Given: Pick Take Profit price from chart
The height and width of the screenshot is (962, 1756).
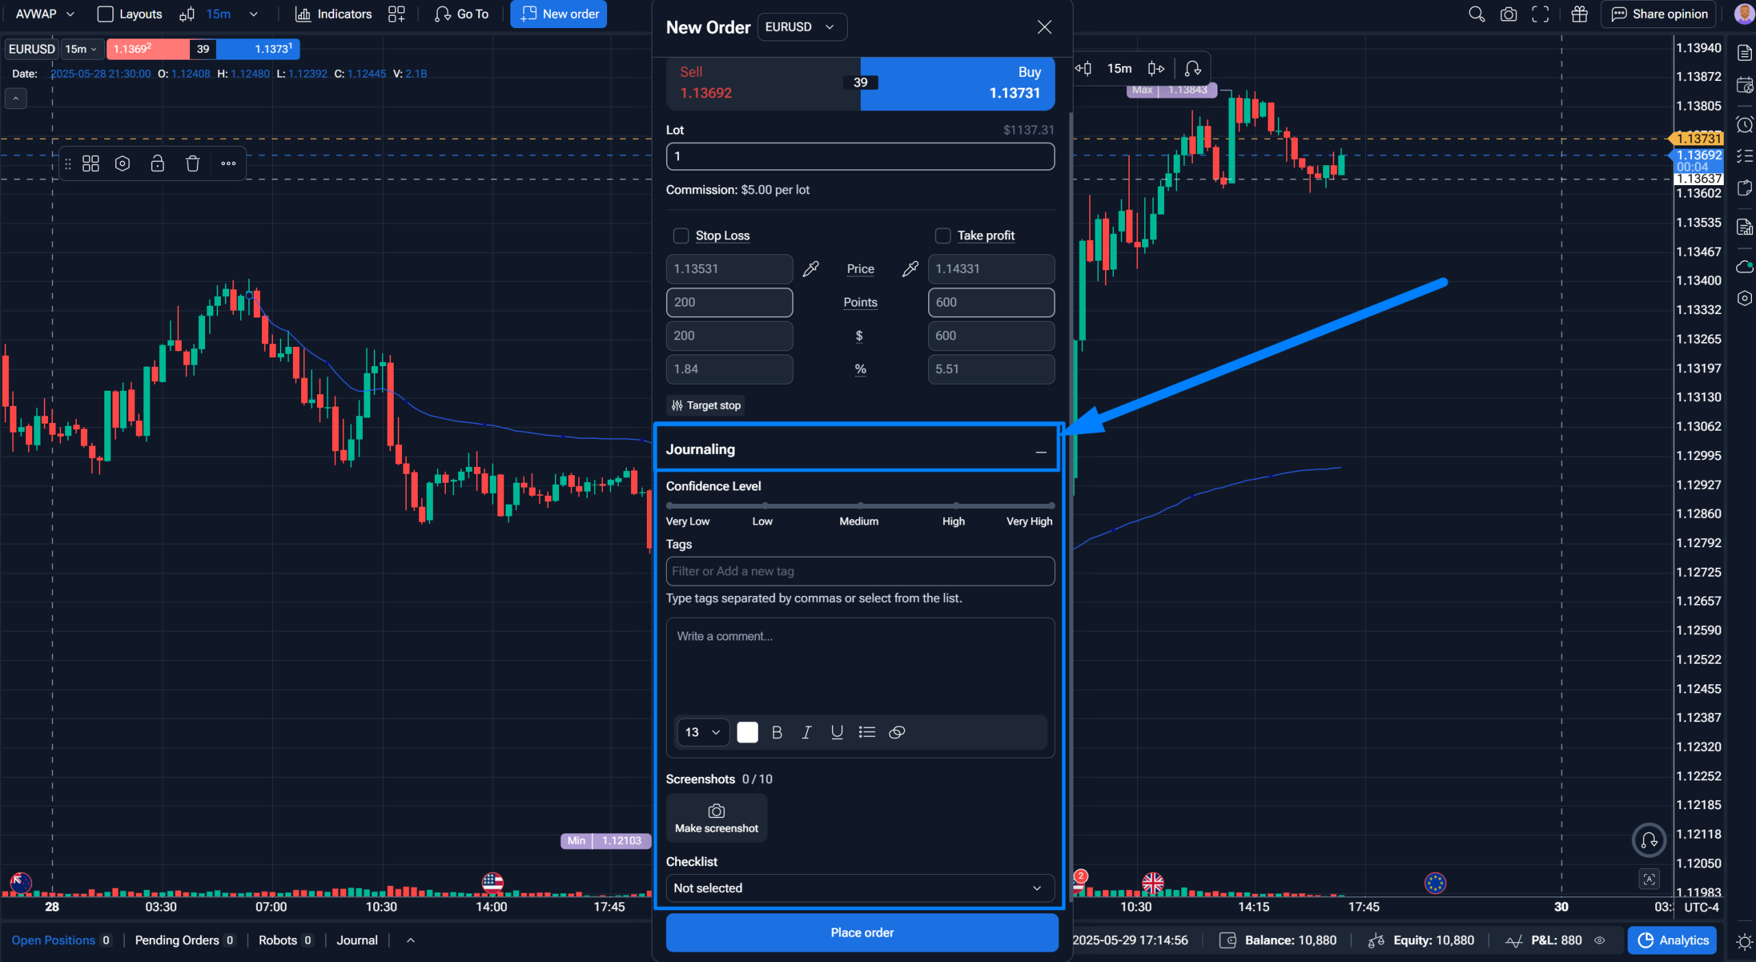Looking at the screenshot, I should (910, 269).
